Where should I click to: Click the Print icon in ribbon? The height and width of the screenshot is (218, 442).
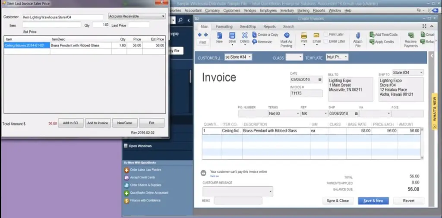coord(304,36)
